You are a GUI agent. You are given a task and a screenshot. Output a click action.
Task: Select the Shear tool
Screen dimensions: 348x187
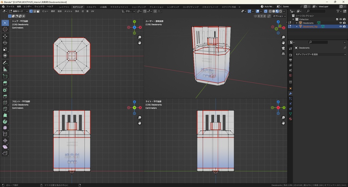click(x=5, y=147)
